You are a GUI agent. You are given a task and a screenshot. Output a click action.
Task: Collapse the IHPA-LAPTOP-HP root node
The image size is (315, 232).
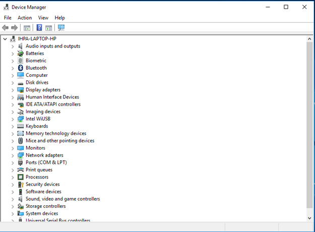5,39
